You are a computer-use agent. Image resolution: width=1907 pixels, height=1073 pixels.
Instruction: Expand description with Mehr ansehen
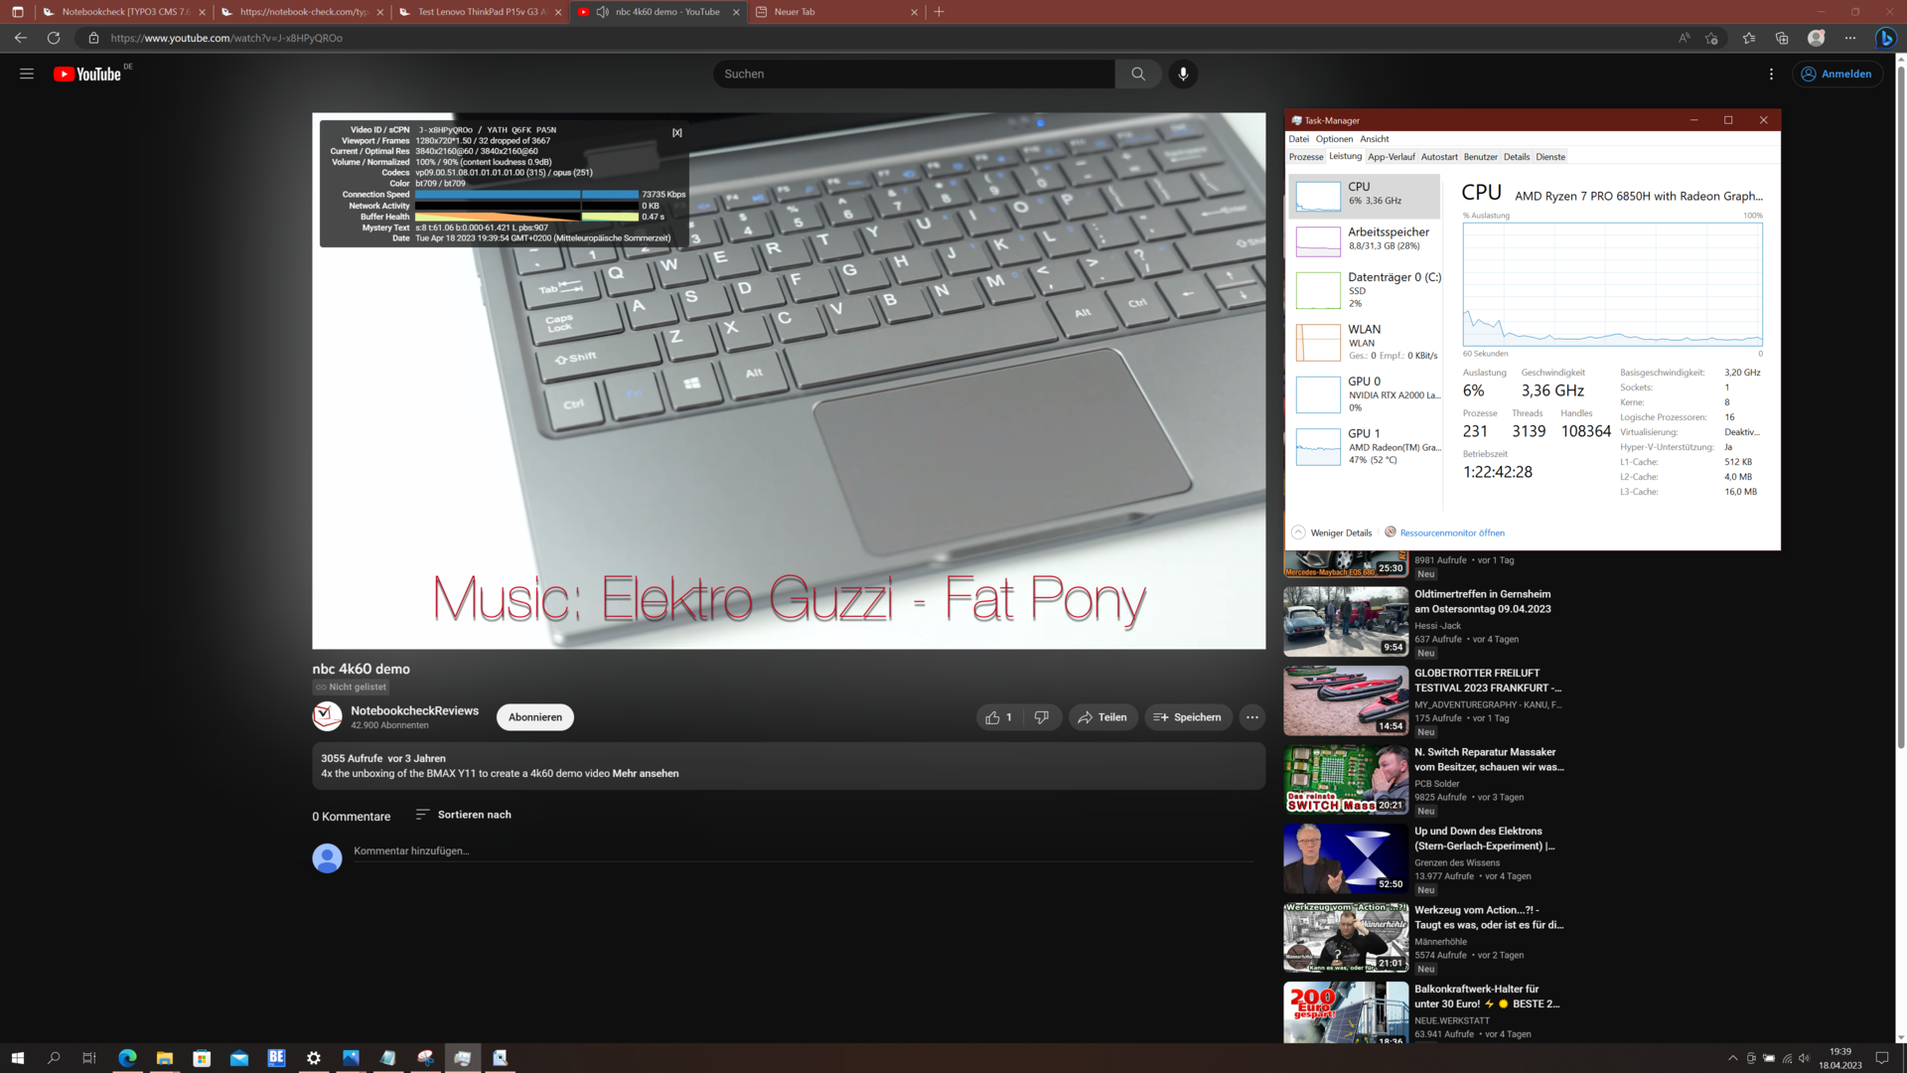(646, 773)
